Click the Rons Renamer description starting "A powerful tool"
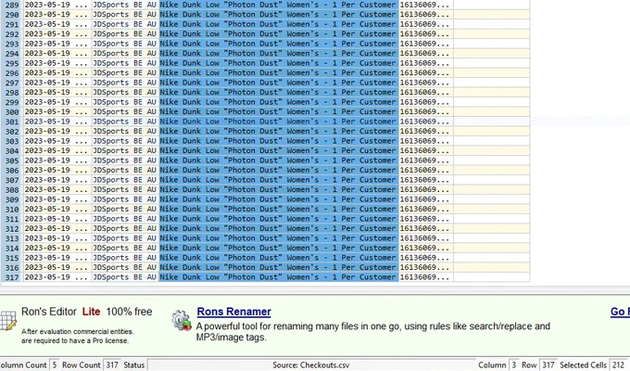This screenshot has width=630, height=371. point(372,331)
